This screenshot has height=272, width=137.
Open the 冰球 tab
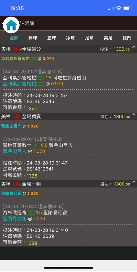pyautogui.click(x=70, y=38)
